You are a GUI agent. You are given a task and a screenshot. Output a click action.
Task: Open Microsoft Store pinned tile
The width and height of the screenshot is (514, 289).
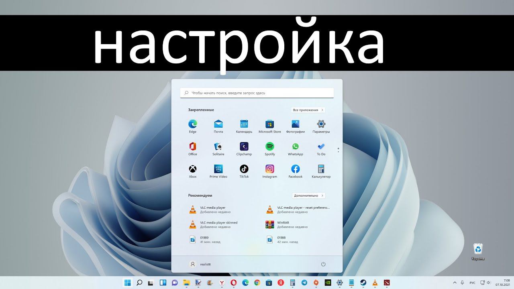click(x=270, y=126)
